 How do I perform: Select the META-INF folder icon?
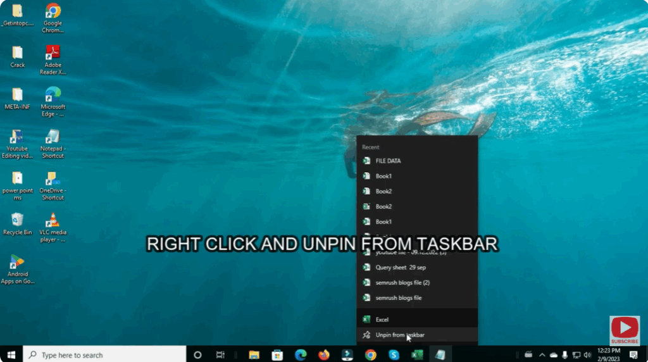click(17, 98)
